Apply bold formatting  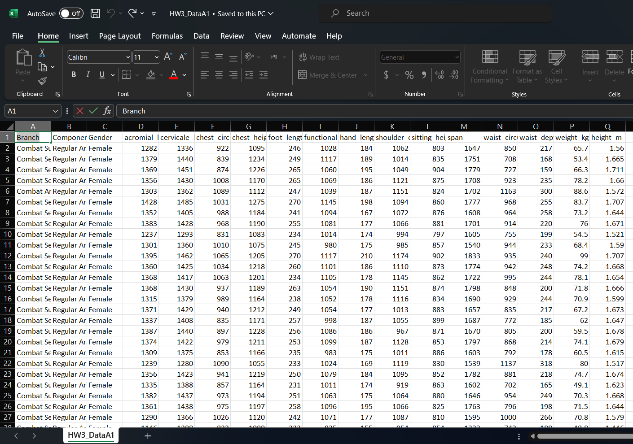(x=74, y=74)
